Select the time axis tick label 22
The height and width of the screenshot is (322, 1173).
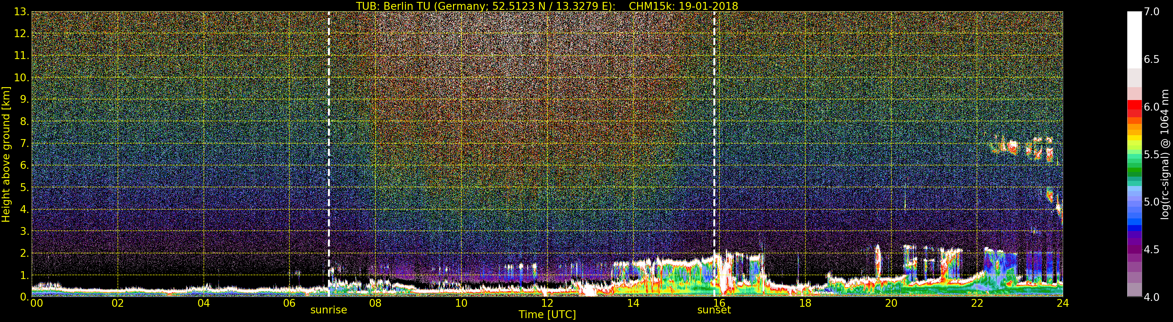pyautogui.click(x=977, y=303)
